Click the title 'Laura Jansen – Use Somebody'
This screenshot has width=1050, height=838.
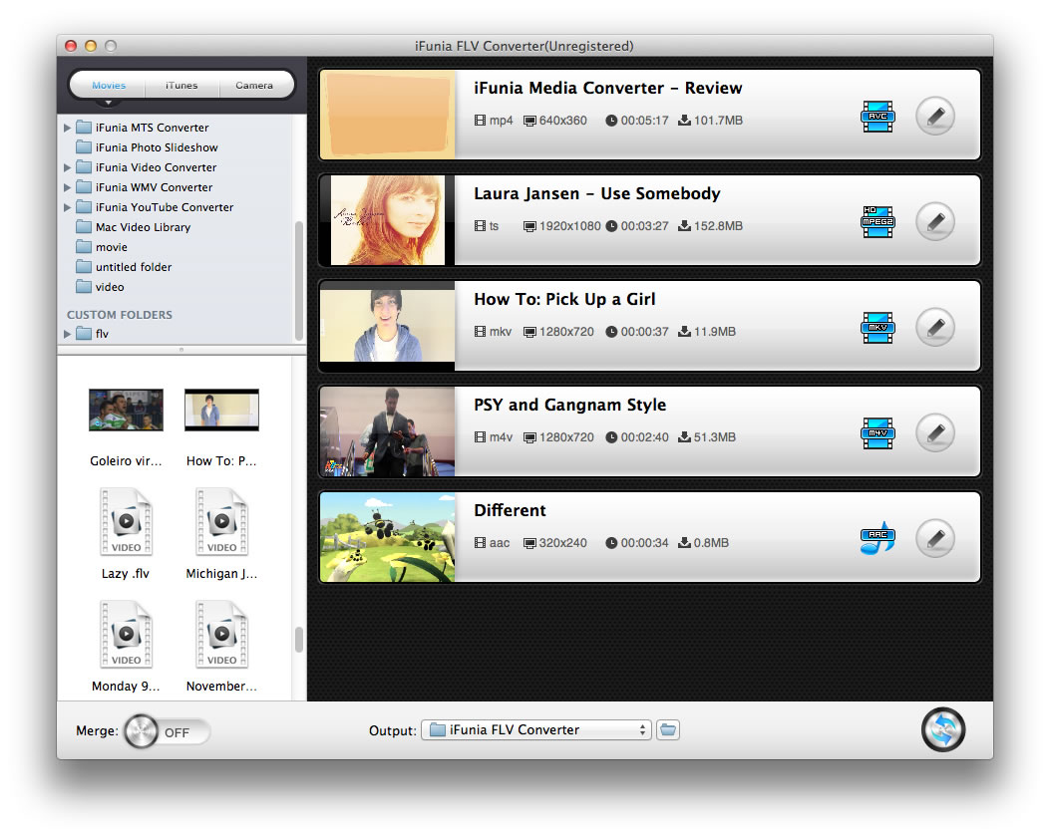tap(596, 193)
